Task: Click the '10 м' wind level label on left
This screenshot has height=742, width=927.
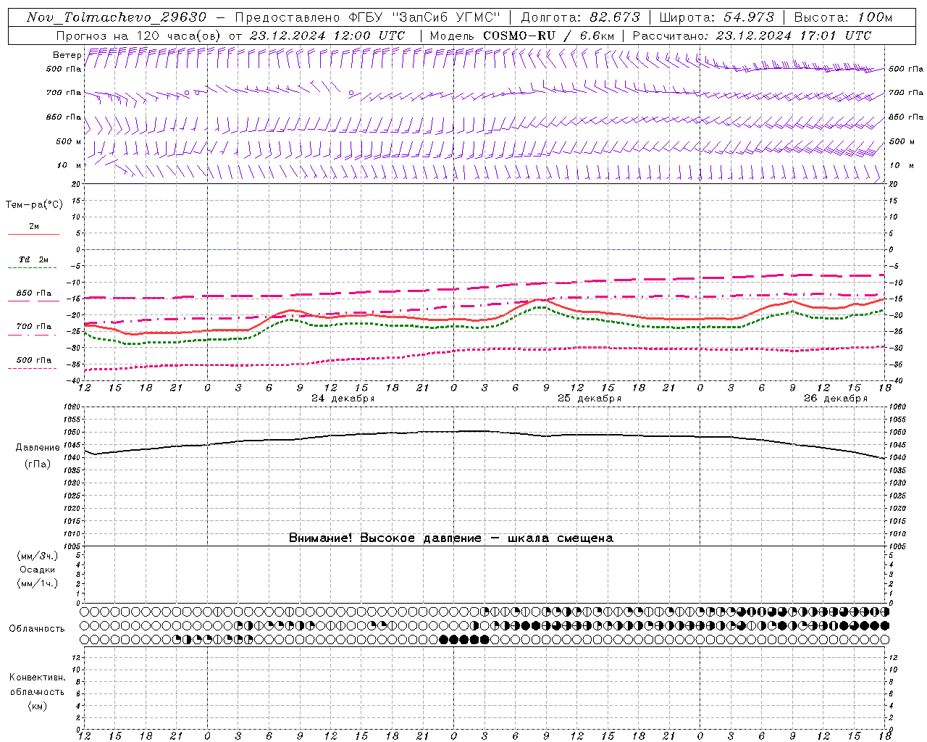Action: click(69, 165)
